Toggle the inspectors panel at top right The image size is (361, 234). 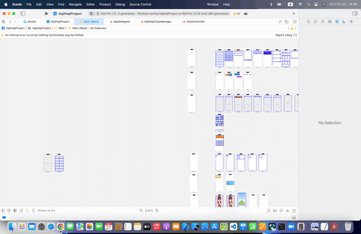[x=355, y=13]
